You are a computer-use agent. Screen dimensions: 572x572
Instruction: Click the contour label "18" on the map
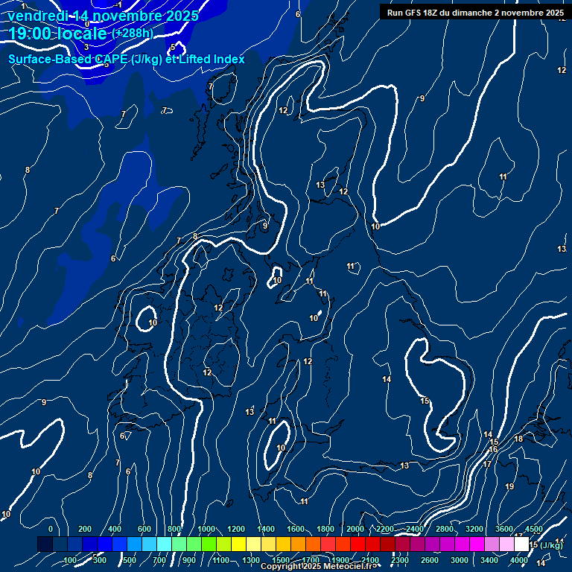pyautogui.click(x=518, y=439)
